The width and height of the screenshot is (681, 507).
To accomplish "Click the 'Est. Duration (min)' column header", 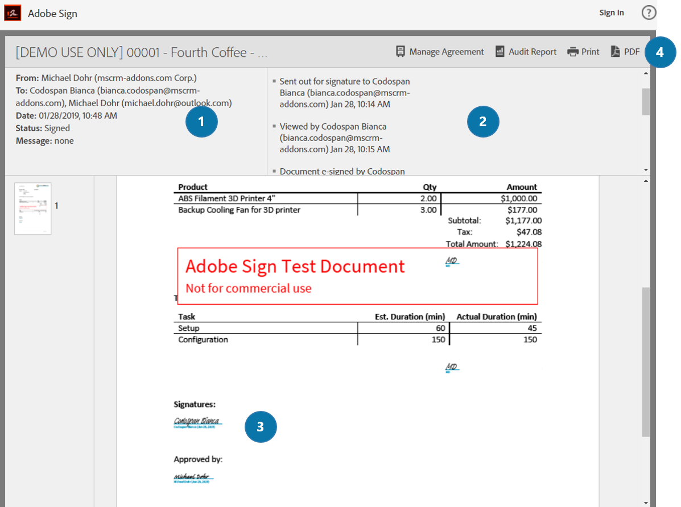I will [410, 317].
